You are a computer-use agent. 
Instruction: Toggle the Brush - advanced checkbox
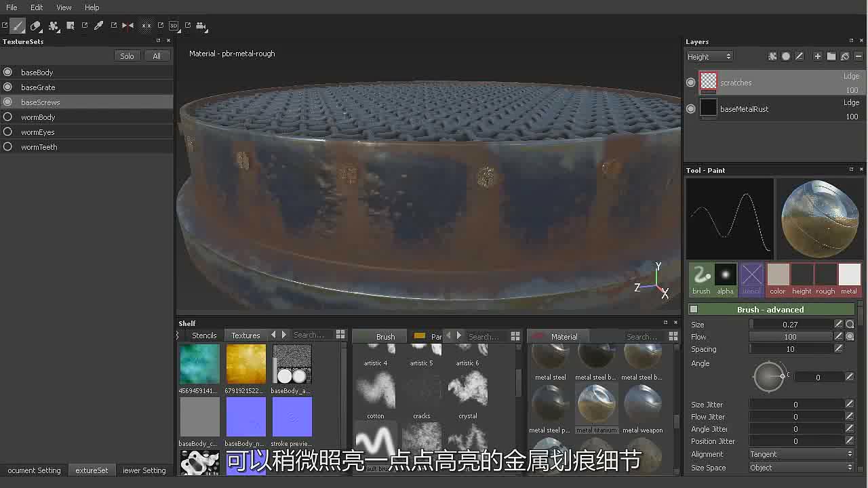tap(694, 309)
